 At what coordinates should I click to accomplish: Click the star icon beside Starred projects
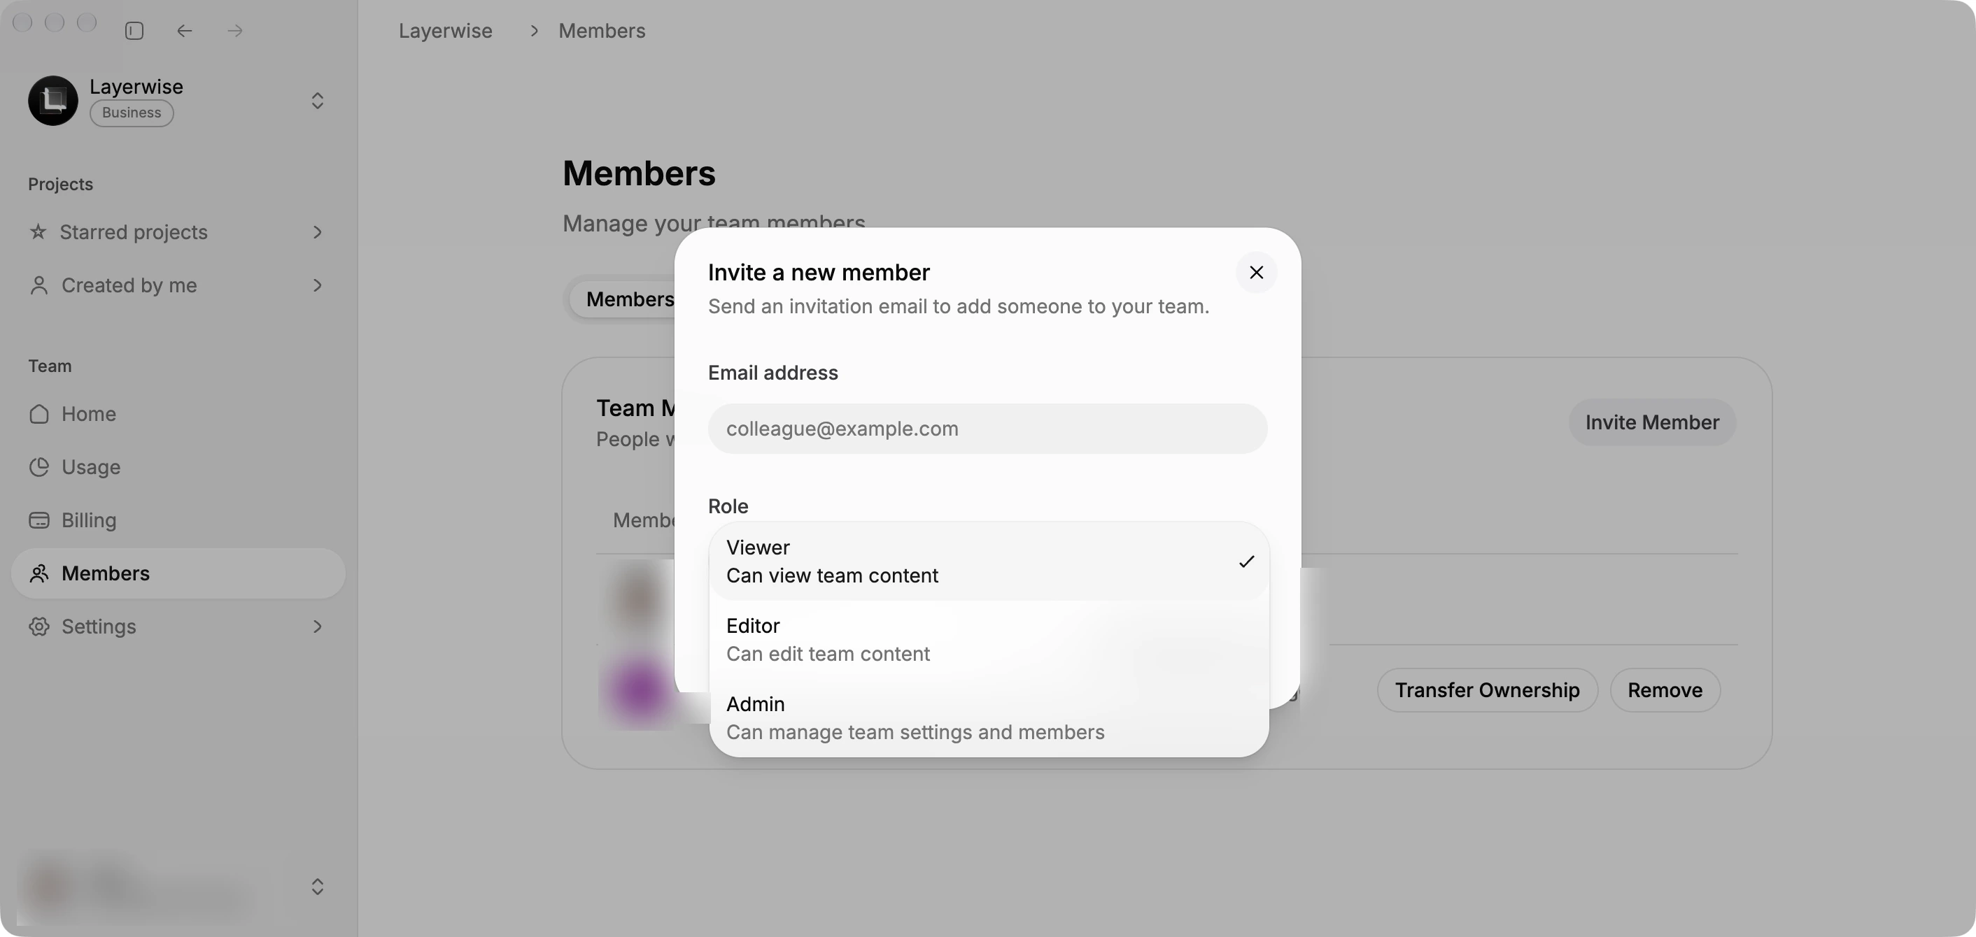pyautogui.click(x=38, y=231)
